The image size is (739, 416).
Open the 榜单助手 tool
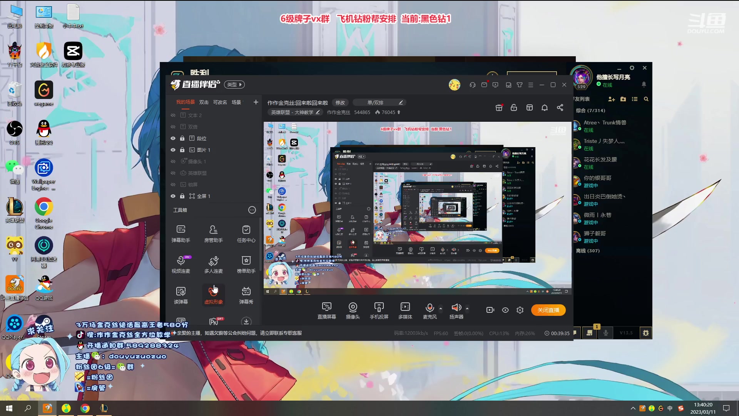(x=246, y=264)
